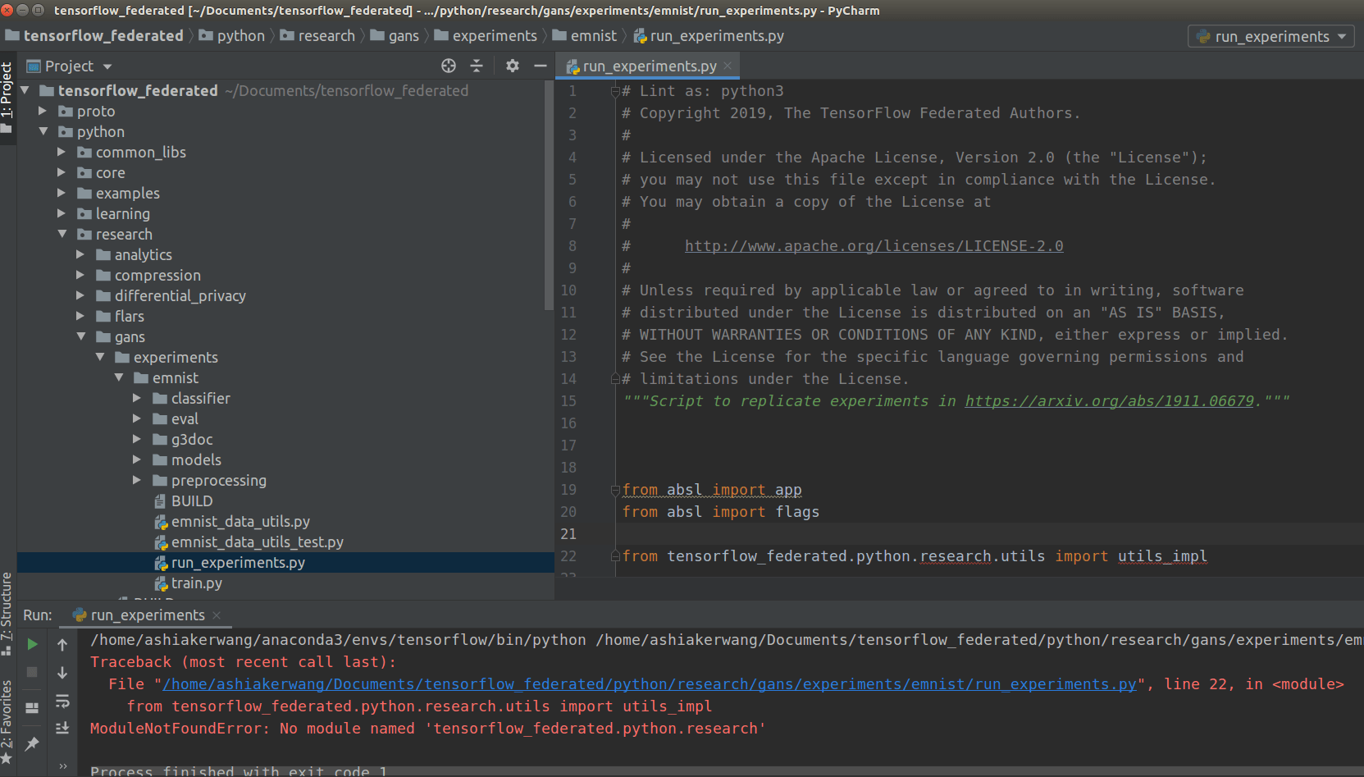Image resolution: width=1364 pixels, height=777 pixels.
Task: Toggle the fold marker at line 14
Action: [x=615, y=379]
